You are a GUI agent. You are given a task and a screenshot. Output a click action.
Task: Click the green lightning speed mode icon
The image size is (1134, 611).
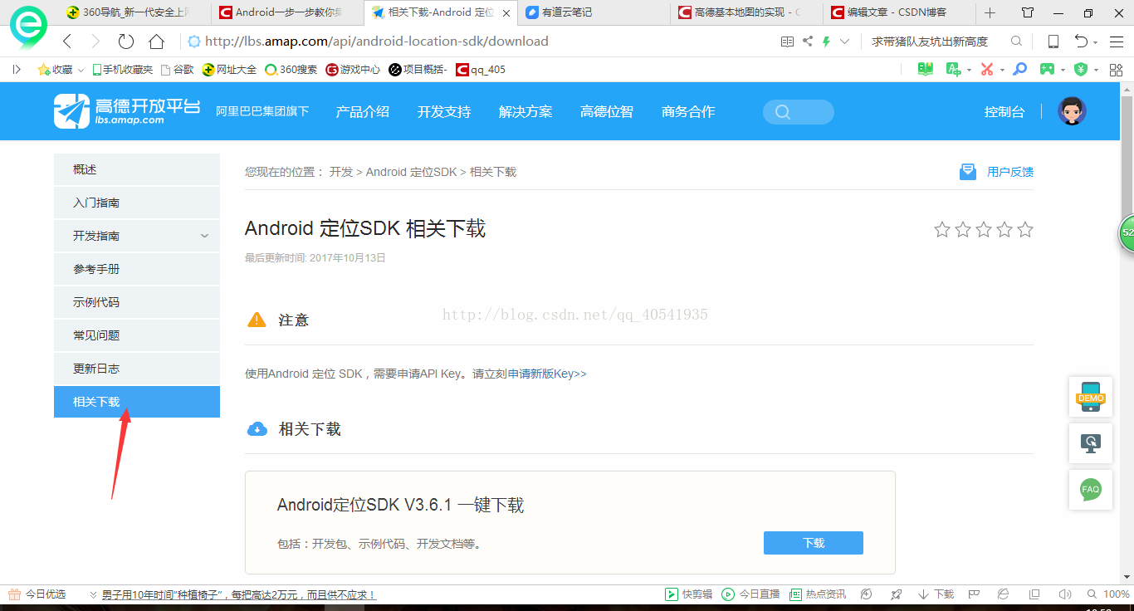[826, 42]
